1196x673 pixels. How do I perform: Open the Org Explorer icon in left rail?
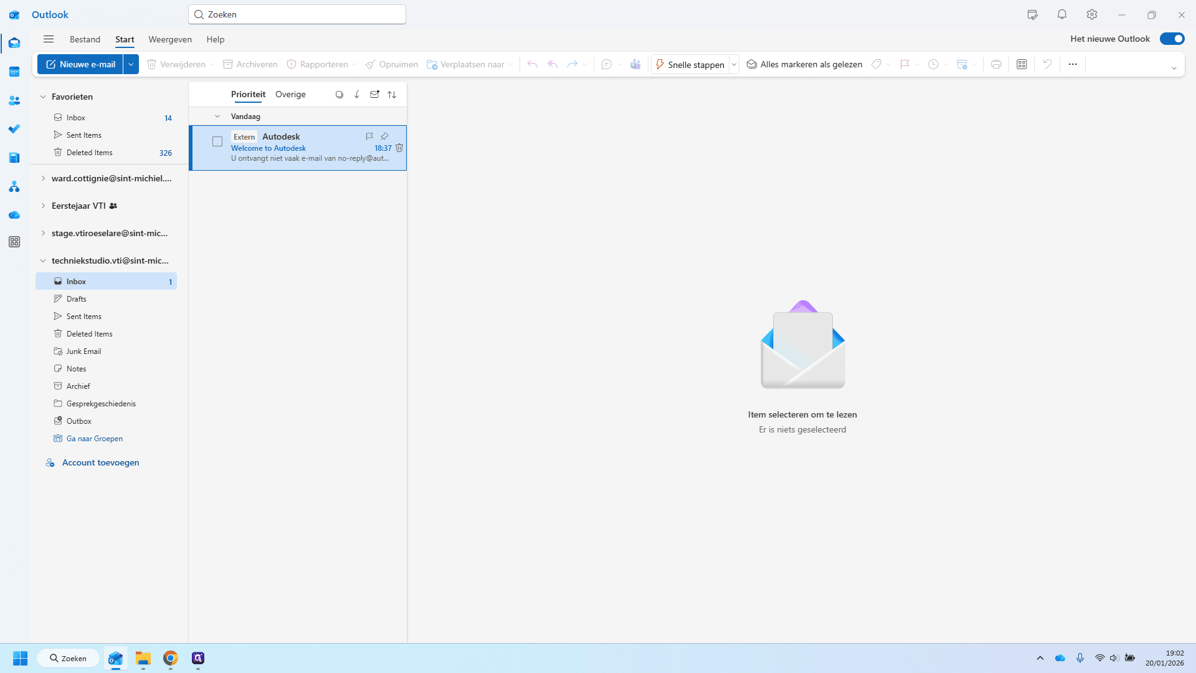click(14, 186)
